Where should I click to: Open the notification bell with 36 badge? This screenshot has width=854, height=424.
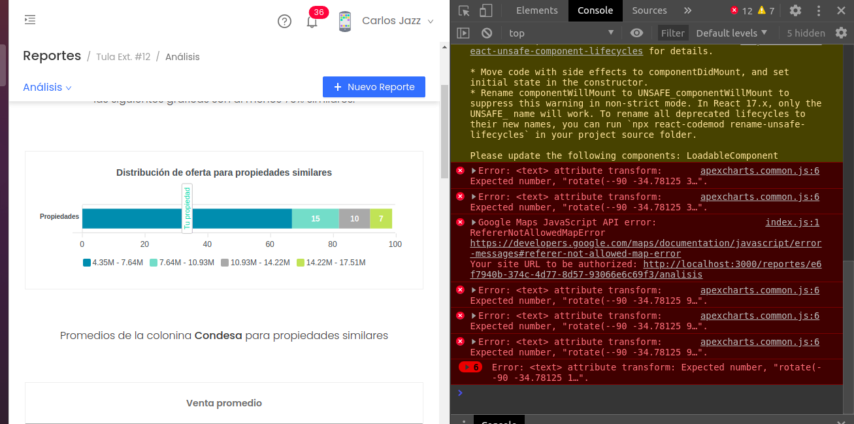click(312, 22)
